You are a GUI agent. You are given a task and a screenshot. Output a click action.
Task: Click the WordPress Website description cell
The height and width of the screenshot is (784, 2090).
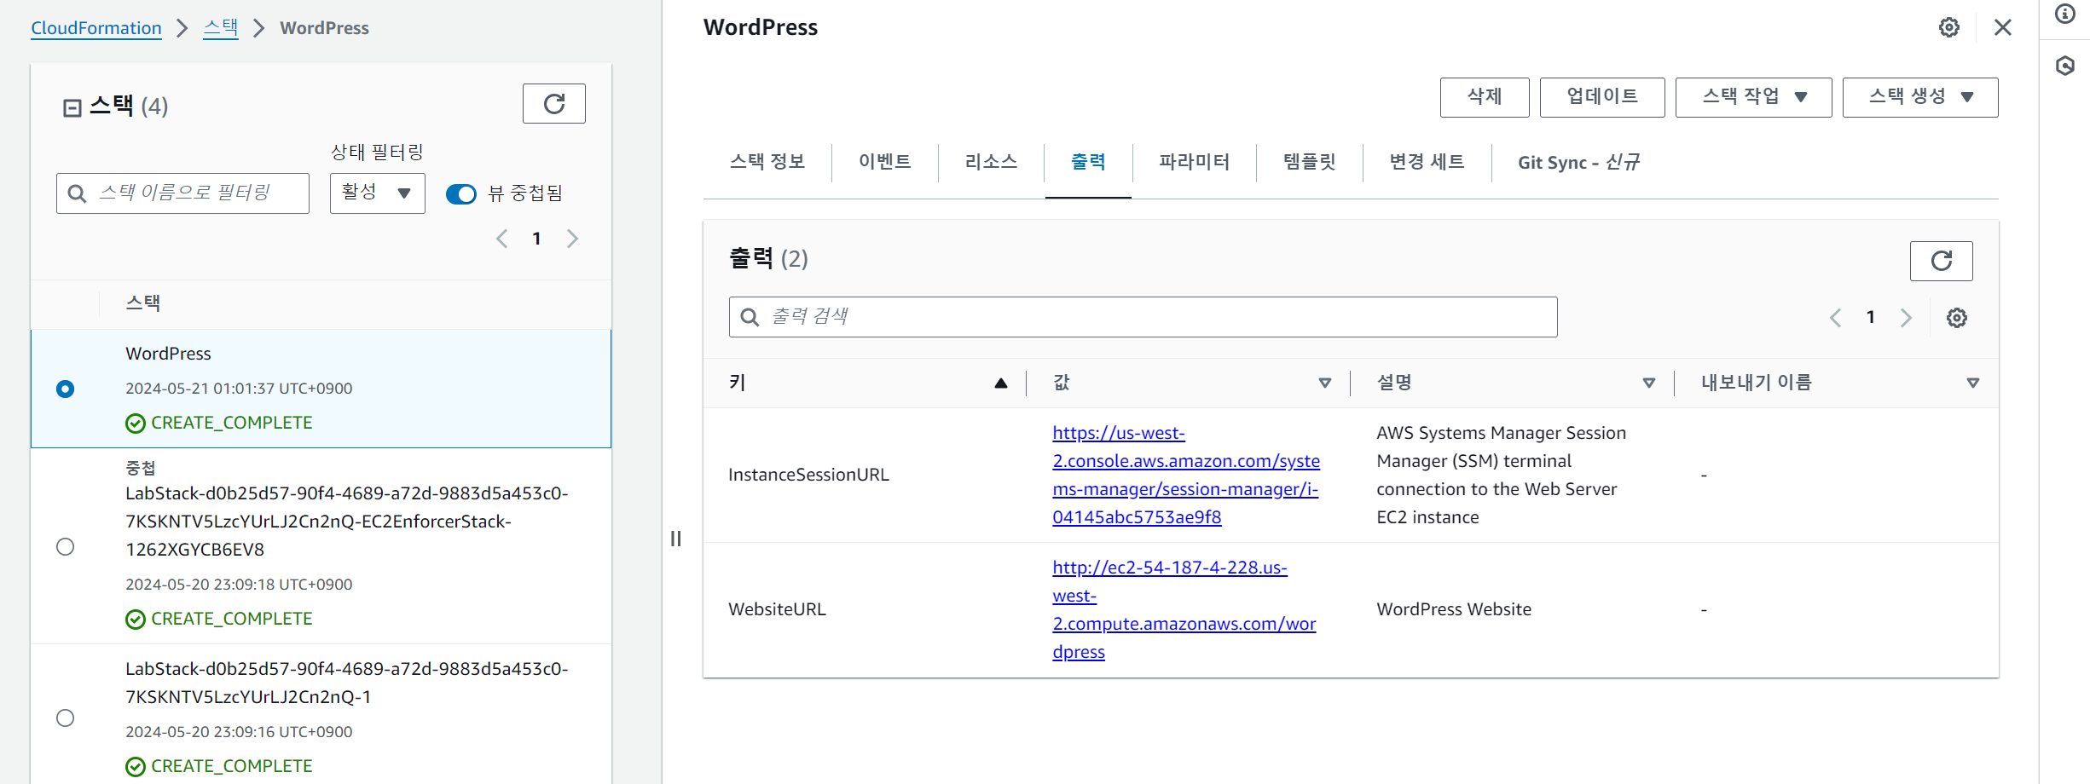(1454, 609)
